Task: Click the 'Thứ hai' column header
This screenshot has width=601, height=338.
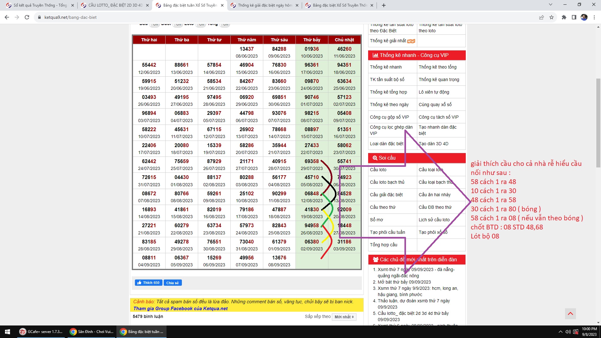Action: (x=149, y=40)
